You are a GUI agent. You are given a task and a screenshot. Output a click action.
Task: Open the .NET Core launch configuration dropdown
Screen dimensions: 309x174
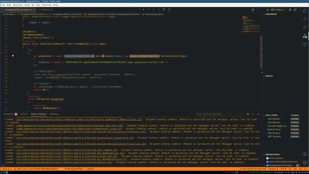(x=278, y=10)
